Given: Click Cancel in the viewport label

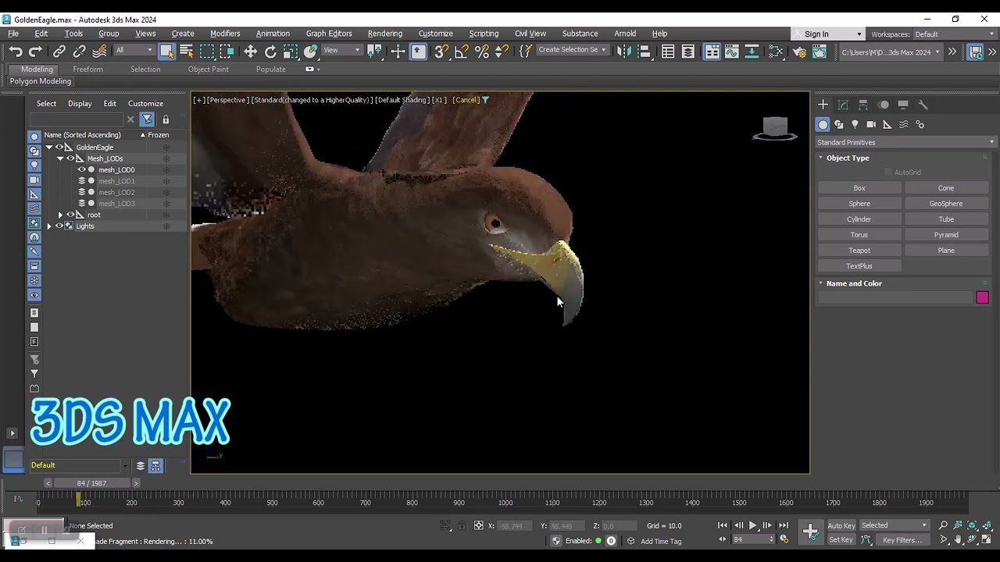Looking at the screenshot, I should tap(466, 100).
